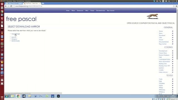Screen dimensions: 178x100
Task: Open Authors in the Coding sidebar
Action: (161, 68)
